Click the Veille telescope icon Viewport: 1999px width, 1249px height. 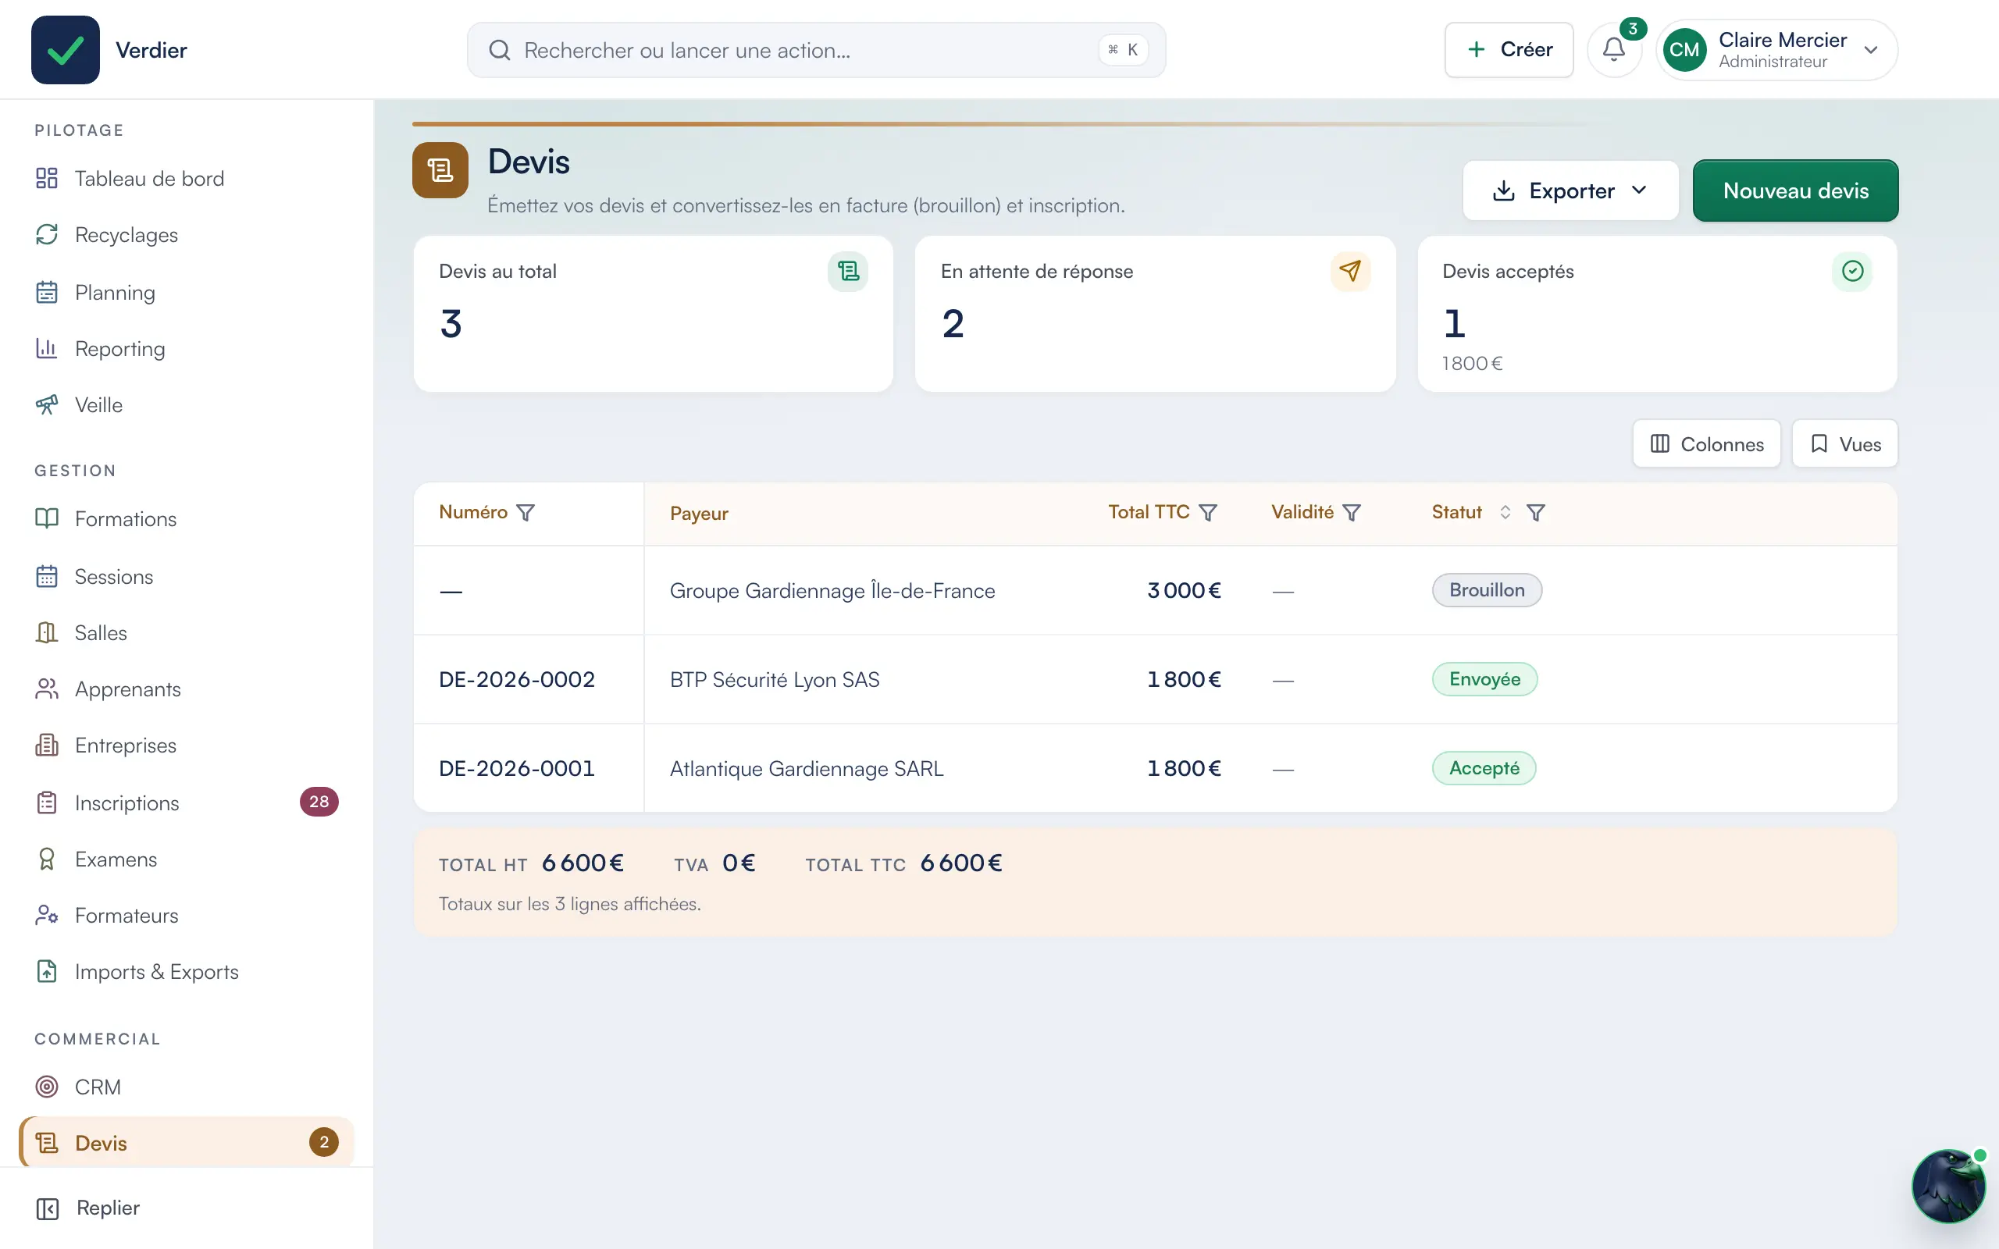point(47,405)
